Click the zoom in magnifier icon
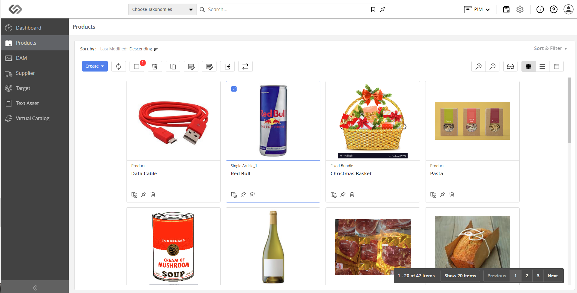577x293 pixels. pyautogui.click(x=479, y=66)
